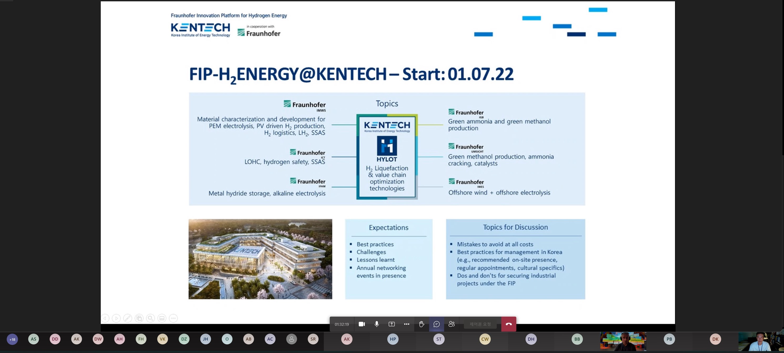Click the KENTECH campus building image
Viewport: 784px width, 353px height.
(260, 259)
